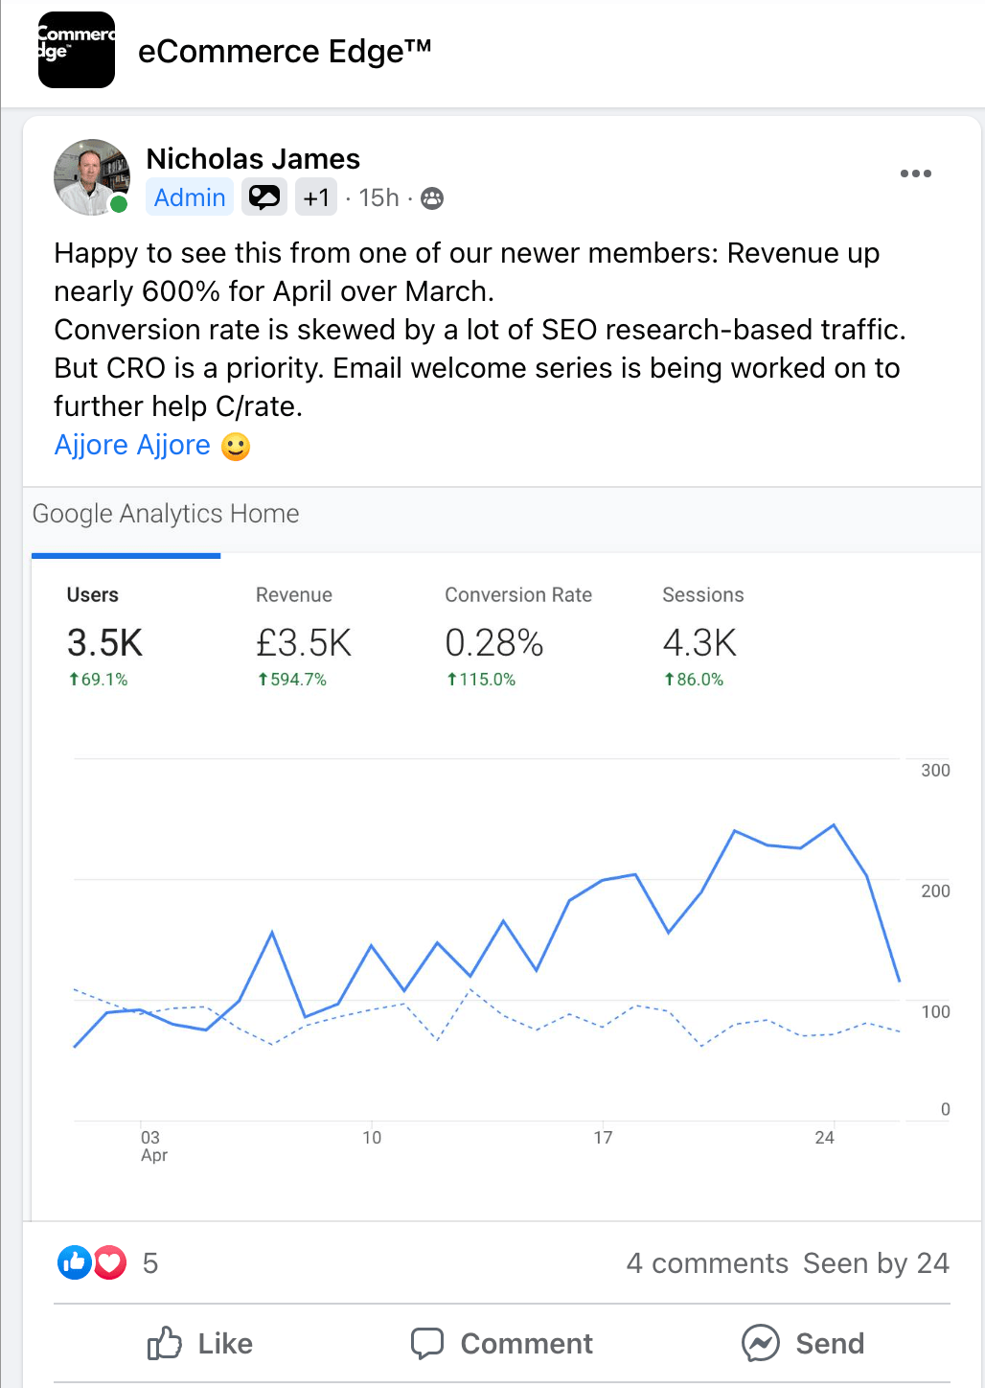Send post via Messenger icon
The width and height of the screenshot is (985, 1388).
[x=803, y=1343]
